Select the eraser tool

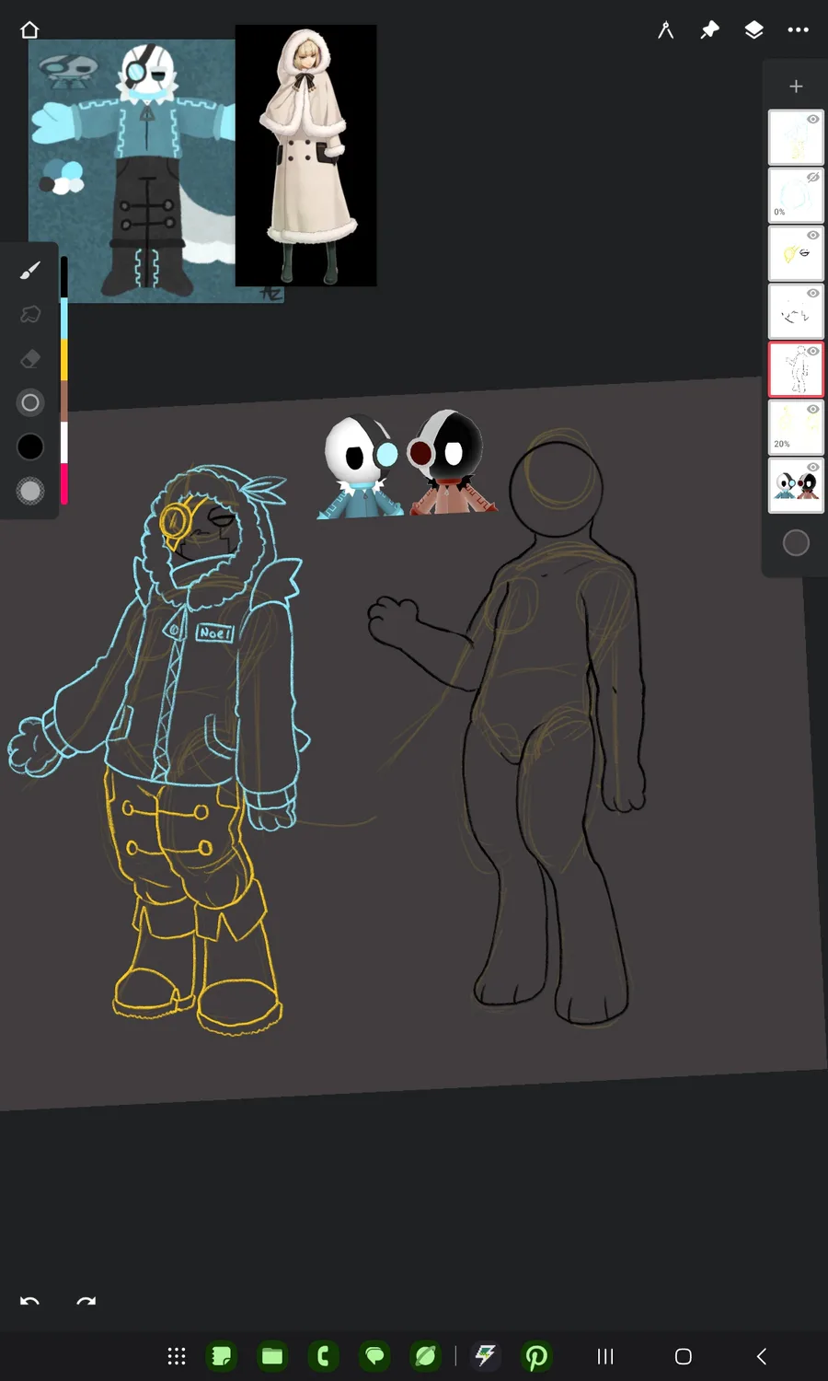click(x=30, y=358)
